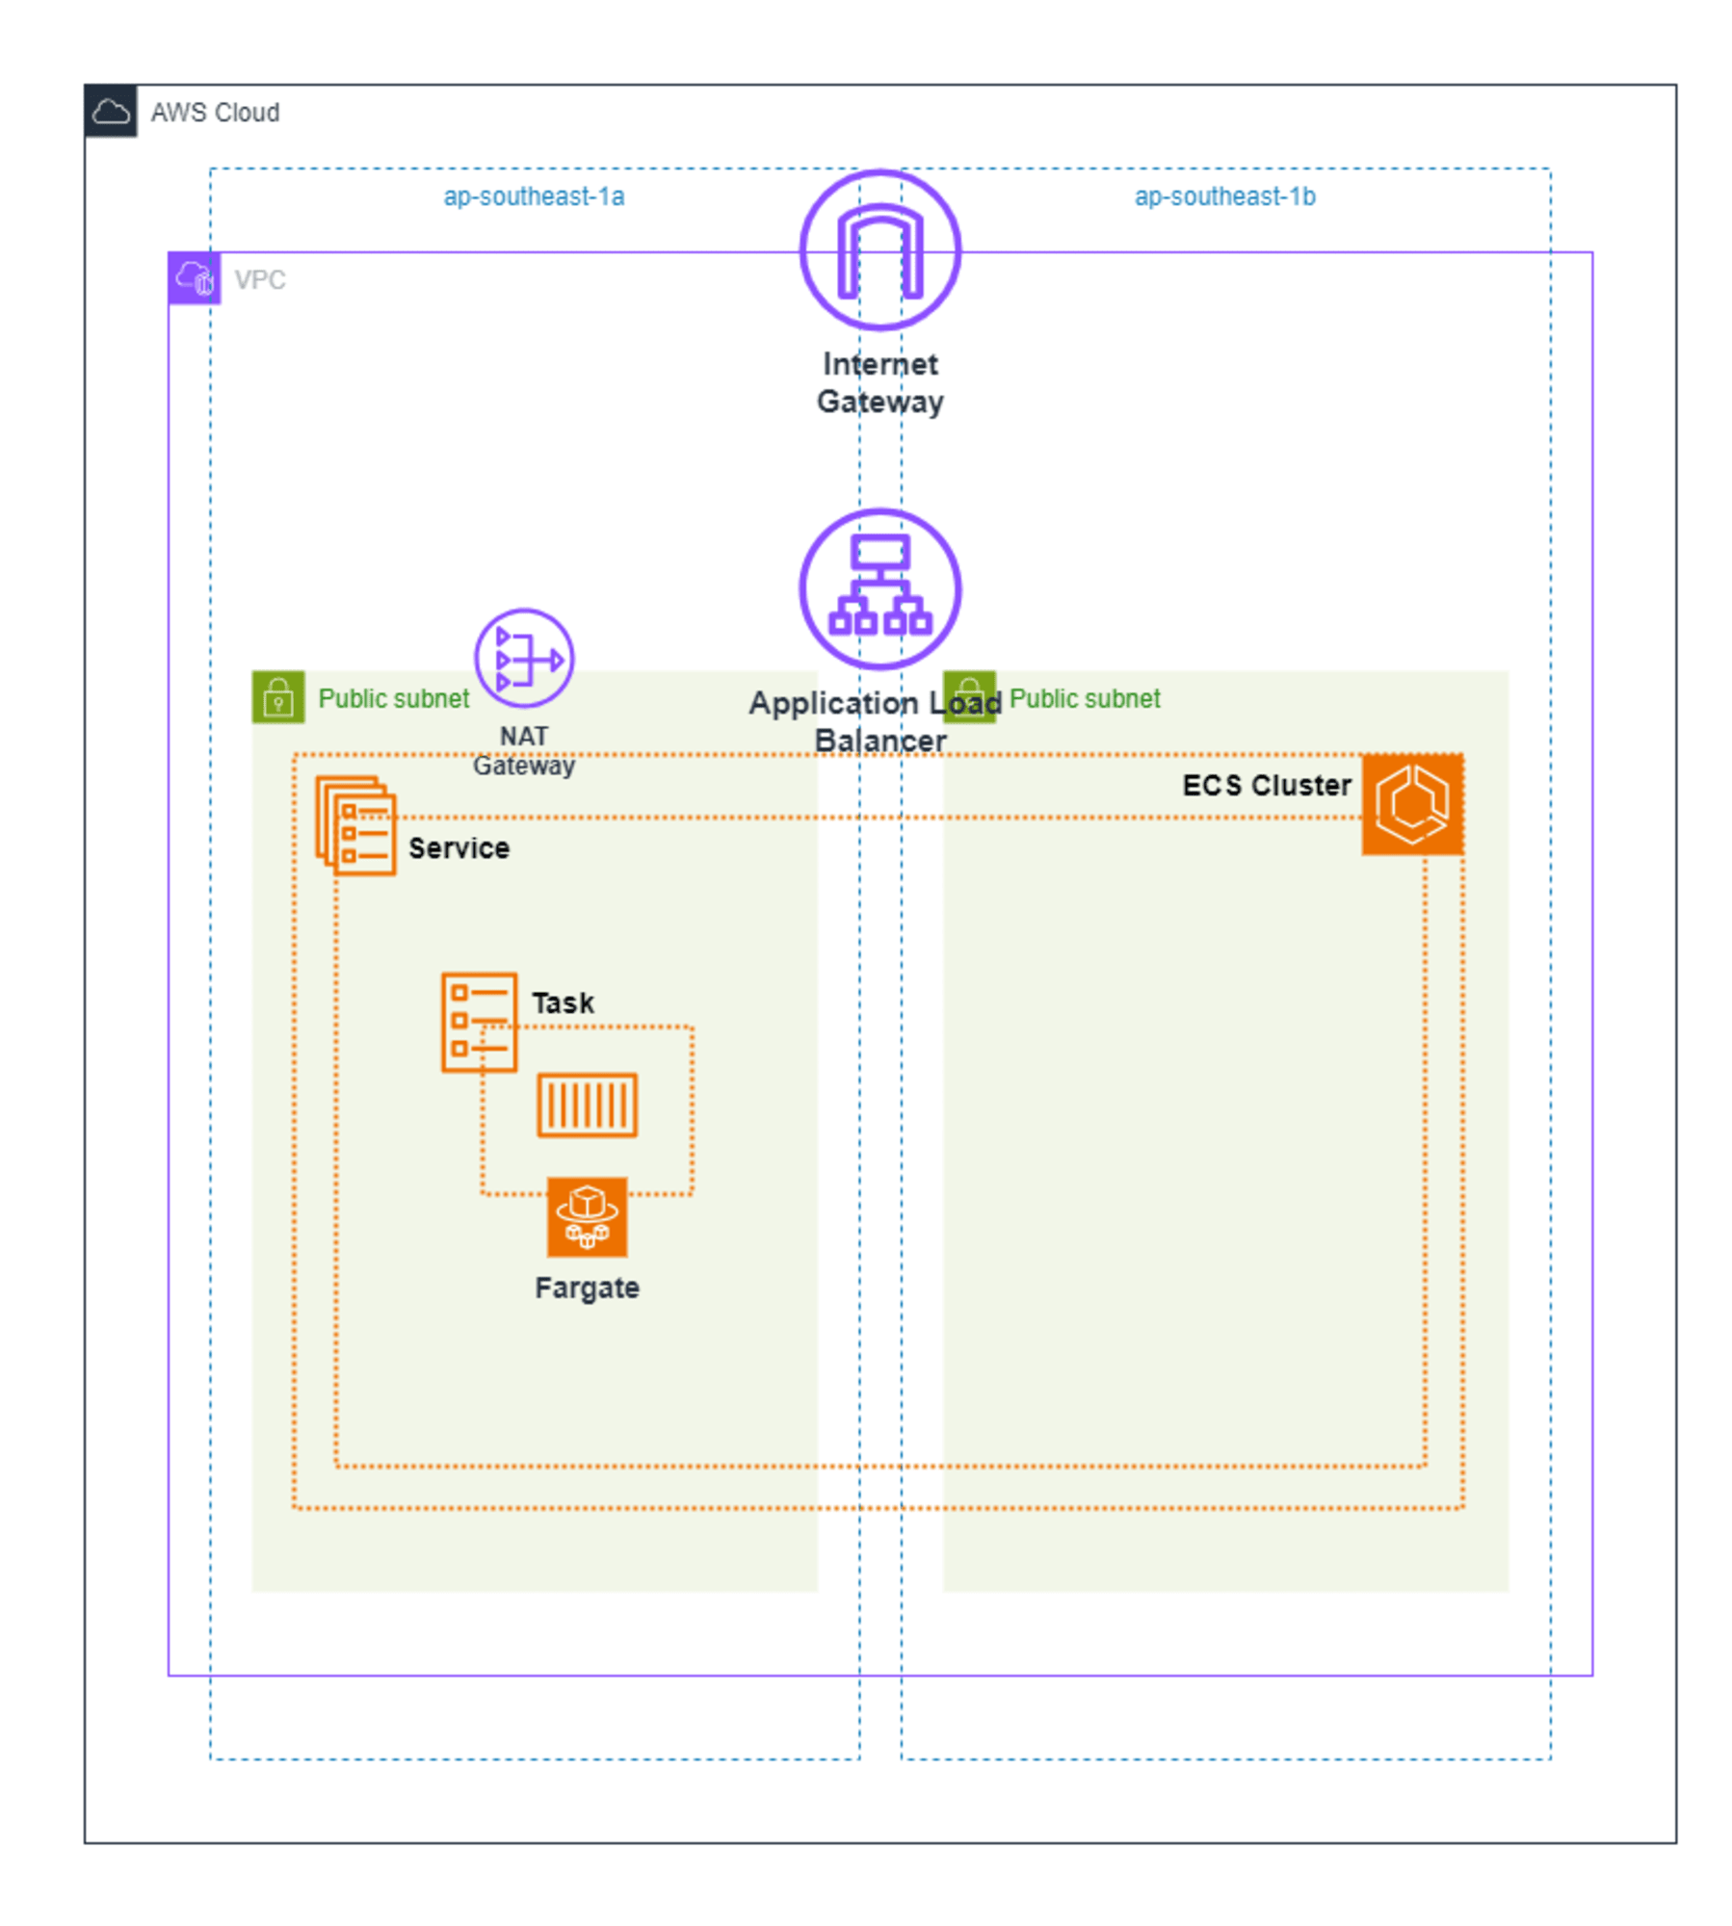This screenshot has height=1926, width=1732.
Task: Click the NAT Gateway icon
Action: click(x=524, y=659)
